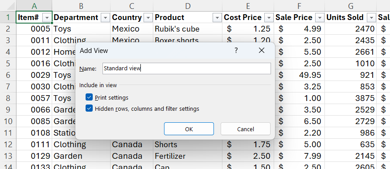Image resolution: width=390 pixels, height=169 pixels.
Task: Click the Canada cell in row 13
Action: pos(132,156)
